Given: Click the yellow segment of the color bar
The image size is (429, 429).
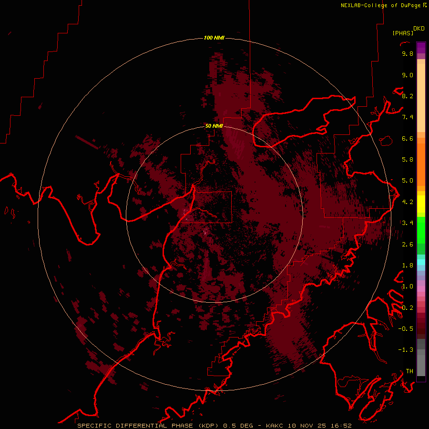Looking at the screenshot, I should pyautogui.click(x=421, y=204).
